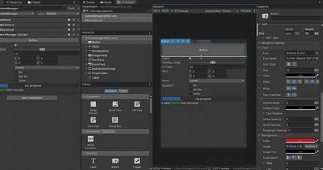
Task: Select the Tree View library icon
Action: [x=93, y=120]
